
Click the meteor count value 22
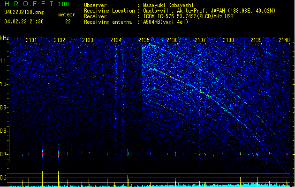pos(68,22)
